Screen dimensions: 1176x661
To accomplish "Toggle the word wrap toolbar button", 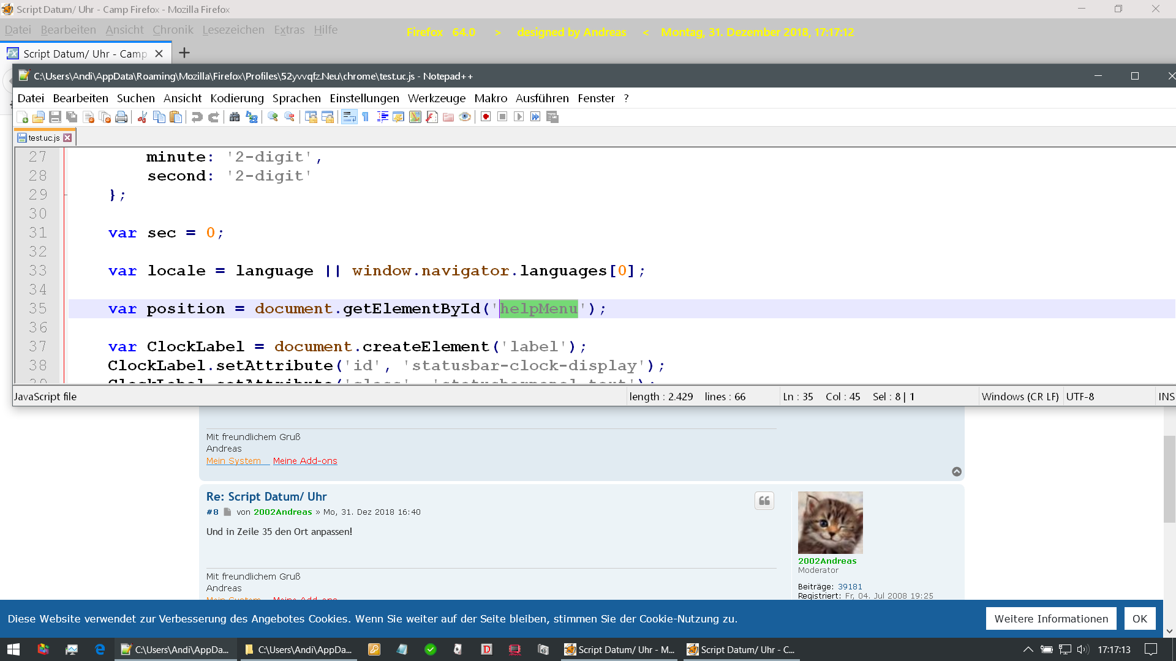I will coord(349,117).
